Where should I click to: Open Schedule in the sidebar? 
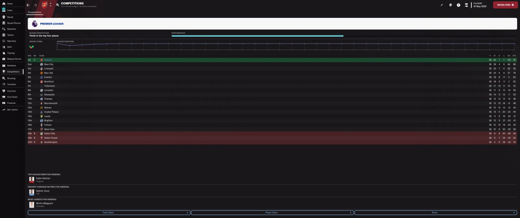click(11, 65)
